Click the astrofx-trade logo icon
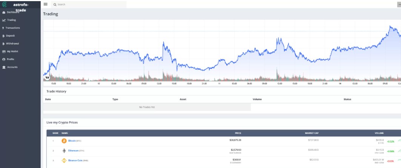401x168 pixels. tap(5, 5)
